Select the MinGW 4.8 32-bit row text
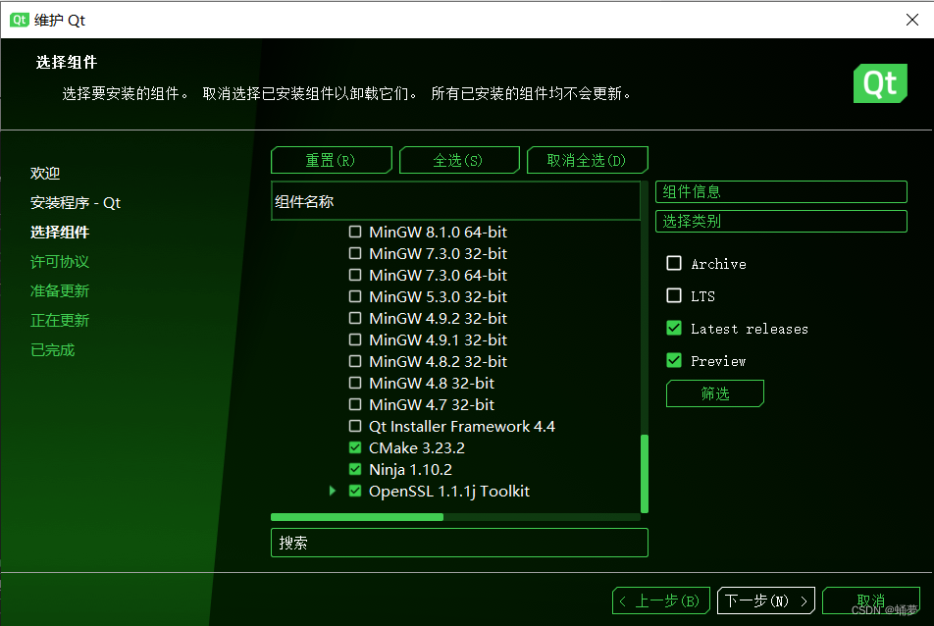The image size is (934, 626). click(432, 383)
